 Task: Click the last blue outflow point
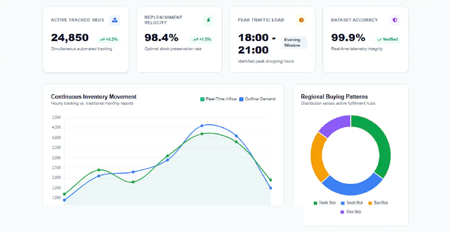[271, 188]
